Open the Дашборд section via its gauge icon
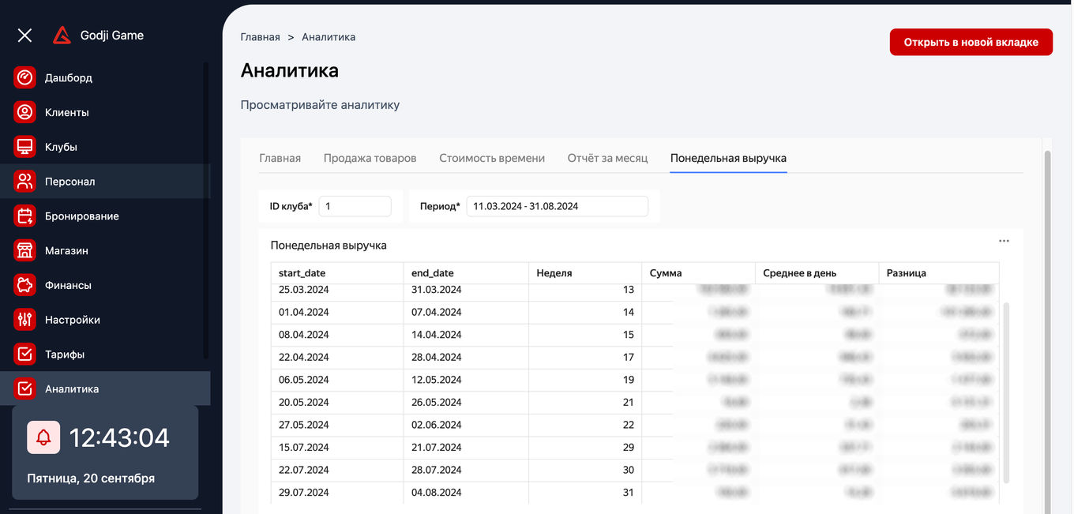The image size is (1074, 514). 24,77
